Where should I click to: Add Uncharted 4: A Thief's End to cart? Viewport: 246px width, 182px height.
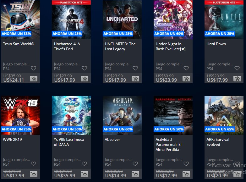pyautogui.click(x=85, y=79)
